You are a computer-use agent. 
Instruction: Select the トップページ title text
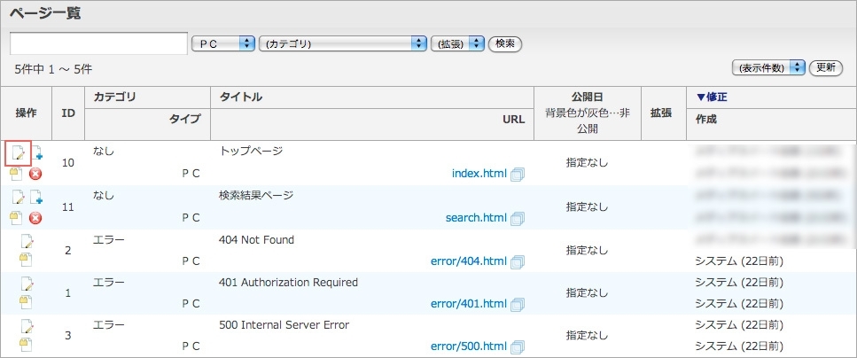[251, 152]
